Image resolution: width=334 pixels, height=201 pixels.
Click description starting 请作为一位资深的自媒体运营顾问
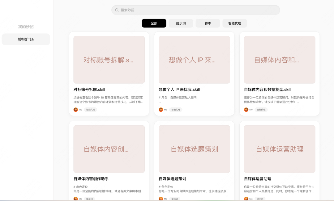pos(279,100)
